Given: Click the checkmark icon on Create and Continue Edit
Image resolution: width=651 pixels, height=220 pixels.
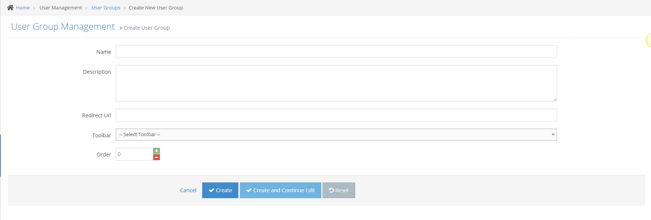Looking at the screenshot, I should point(249,190).
